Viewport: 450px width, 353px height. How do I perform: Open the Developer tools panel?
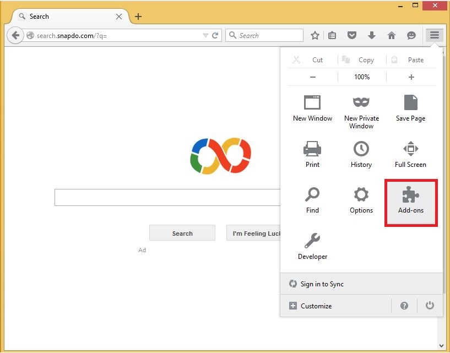[x=312, y=245]
